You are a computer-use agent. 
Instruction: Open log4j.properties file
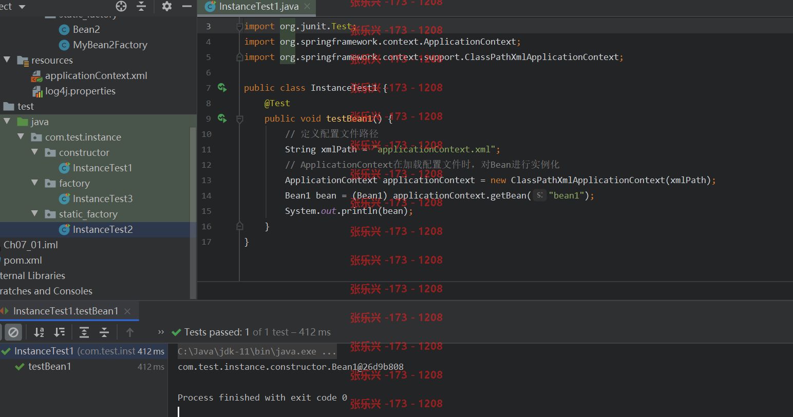[x=80, y=91]
